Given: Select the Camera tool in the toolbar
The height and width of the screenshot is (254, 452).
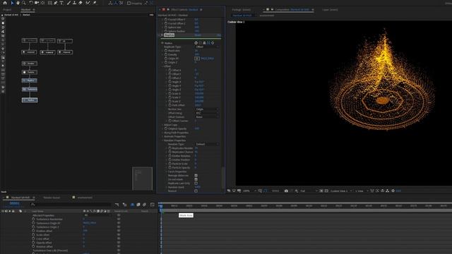Looking at the screenshot, I should point(37,3).
